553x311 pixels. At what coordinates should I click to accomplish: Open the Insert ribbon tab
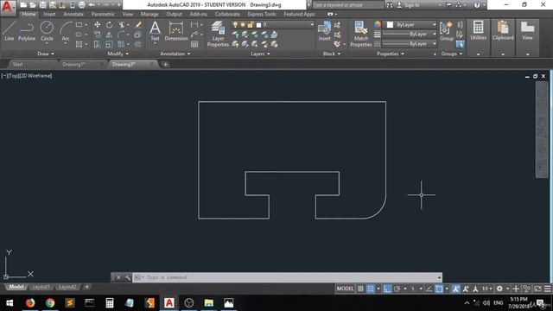49,14
